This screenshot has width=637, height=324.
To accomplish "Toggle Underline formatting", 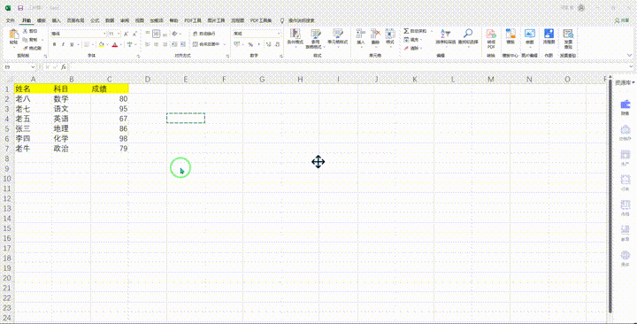I will (72, 44).
